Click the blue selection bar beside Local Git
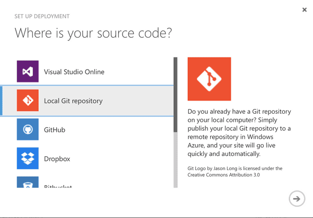Viewport: 313px width, 218px height. coord(1,100)
